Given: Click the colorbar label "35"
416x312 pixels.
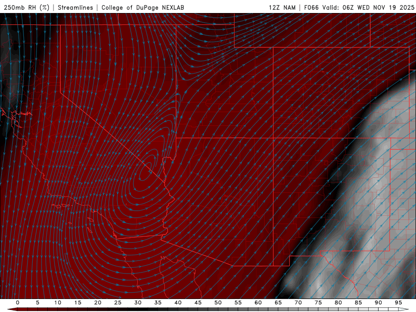Looking at the screenshot, I should coord(158,303).
